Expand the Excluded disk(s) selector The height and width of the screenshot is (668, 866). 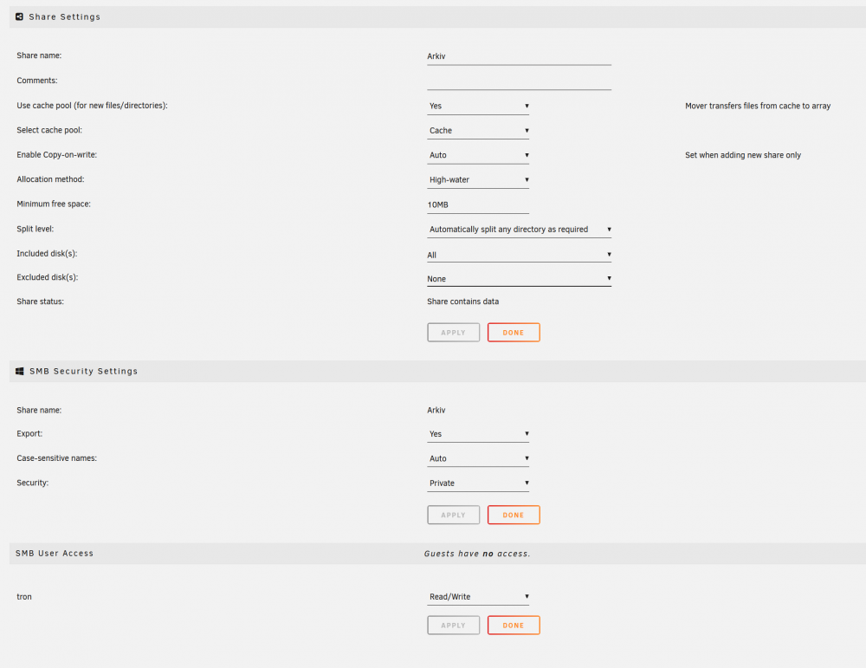click(x=519, y=278)
